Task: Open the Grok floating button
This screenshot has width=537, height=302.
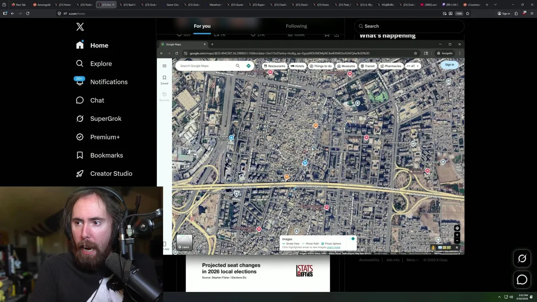Action: (x=522, y=258)
